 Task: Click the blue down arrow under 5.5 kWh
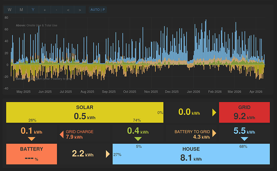click(x=244, y=139)
